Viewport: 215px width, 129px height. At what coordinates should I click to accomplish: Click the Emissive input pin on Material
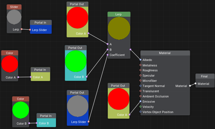140,102
